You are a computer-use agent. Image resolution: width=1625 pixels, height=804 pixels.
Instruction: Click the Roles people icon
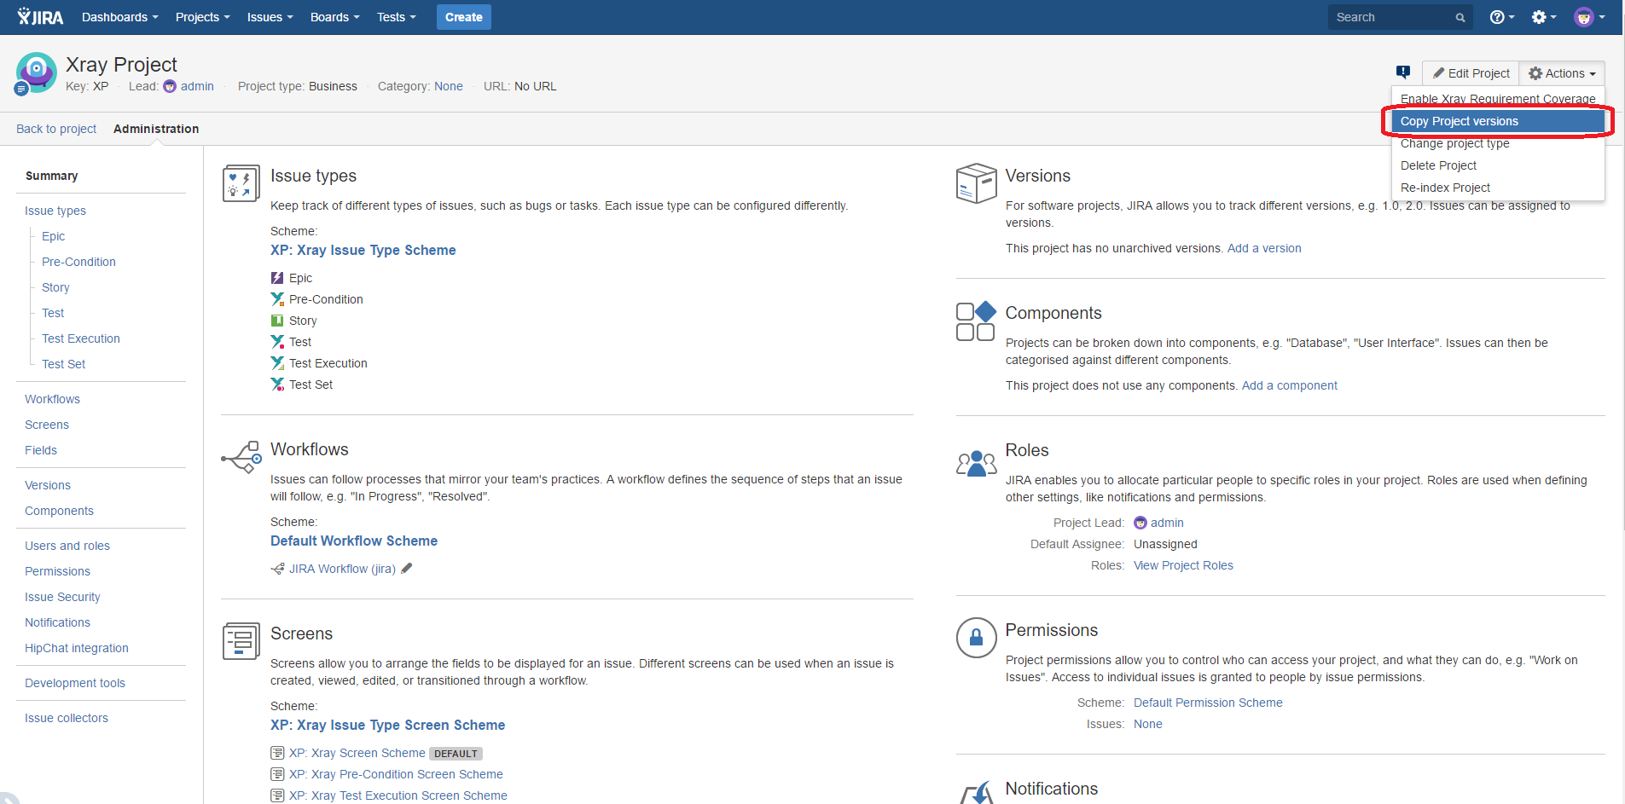click(x=977, y=463)
